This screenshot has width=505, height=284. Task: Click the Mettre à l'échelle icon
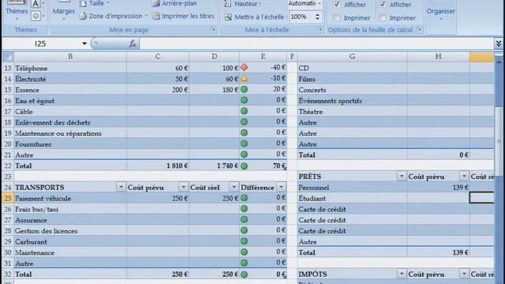[228, 17]
